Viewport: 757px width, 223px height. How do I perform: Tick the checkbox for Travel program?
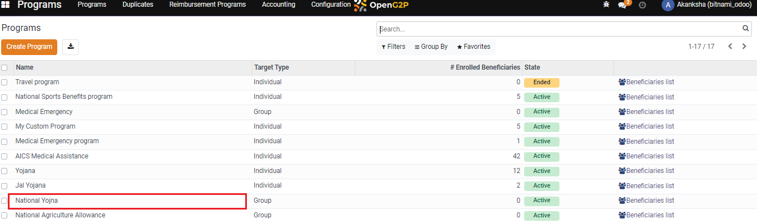coord(4,83)
